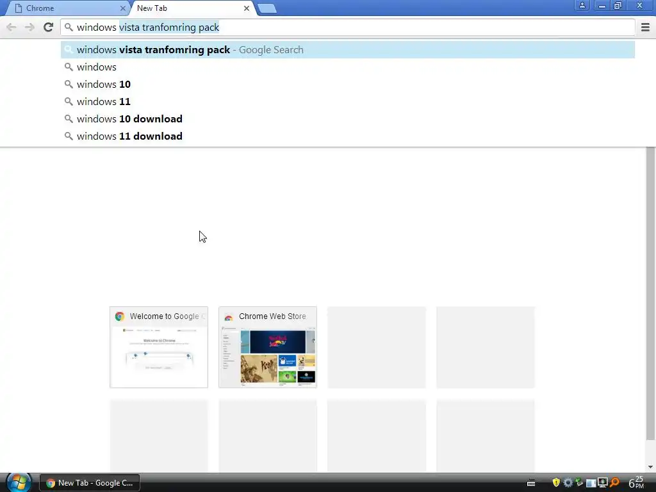This screenshot has height=492, width=656.
Task: Select the 'windows 10 download' suggestion
Action: (348, 119)
